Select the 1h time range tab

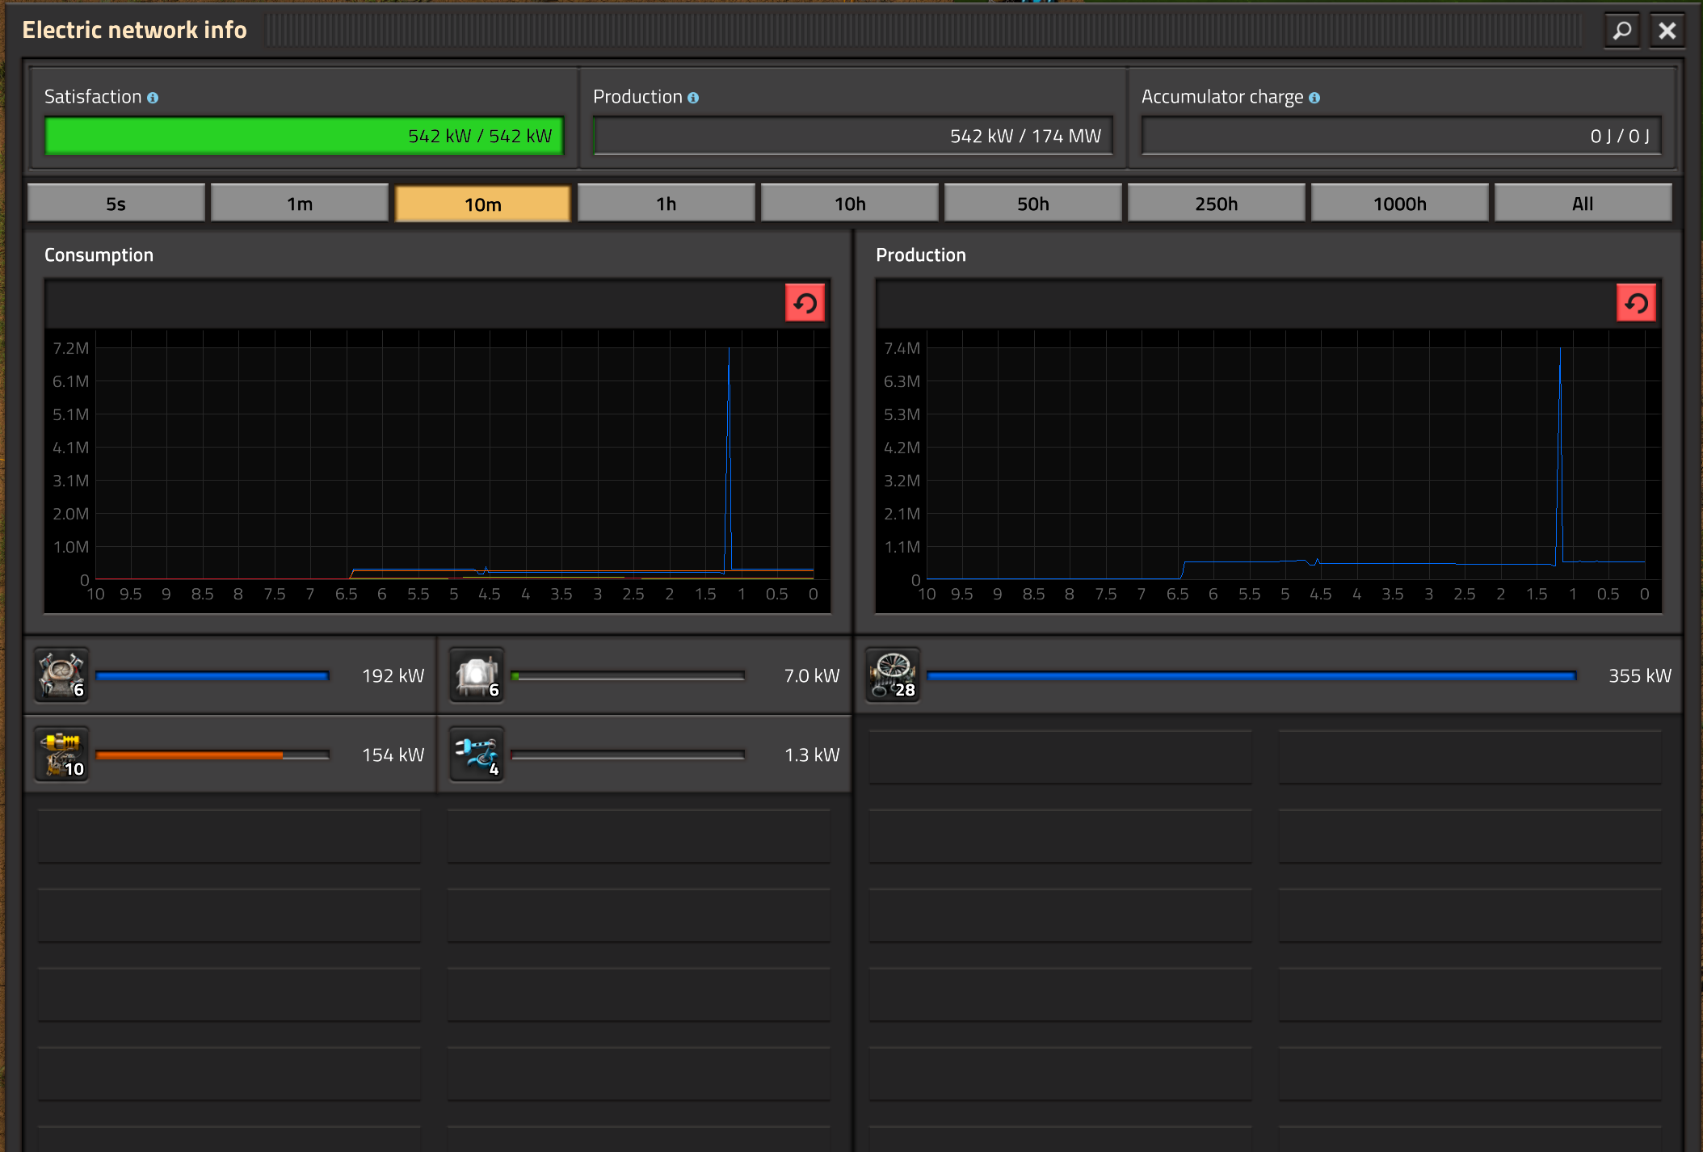[666, 204]
